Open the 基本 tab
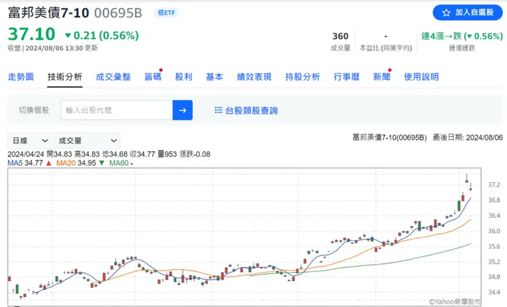This screenshot has width=507, height=307. click(x=214, y=77)
